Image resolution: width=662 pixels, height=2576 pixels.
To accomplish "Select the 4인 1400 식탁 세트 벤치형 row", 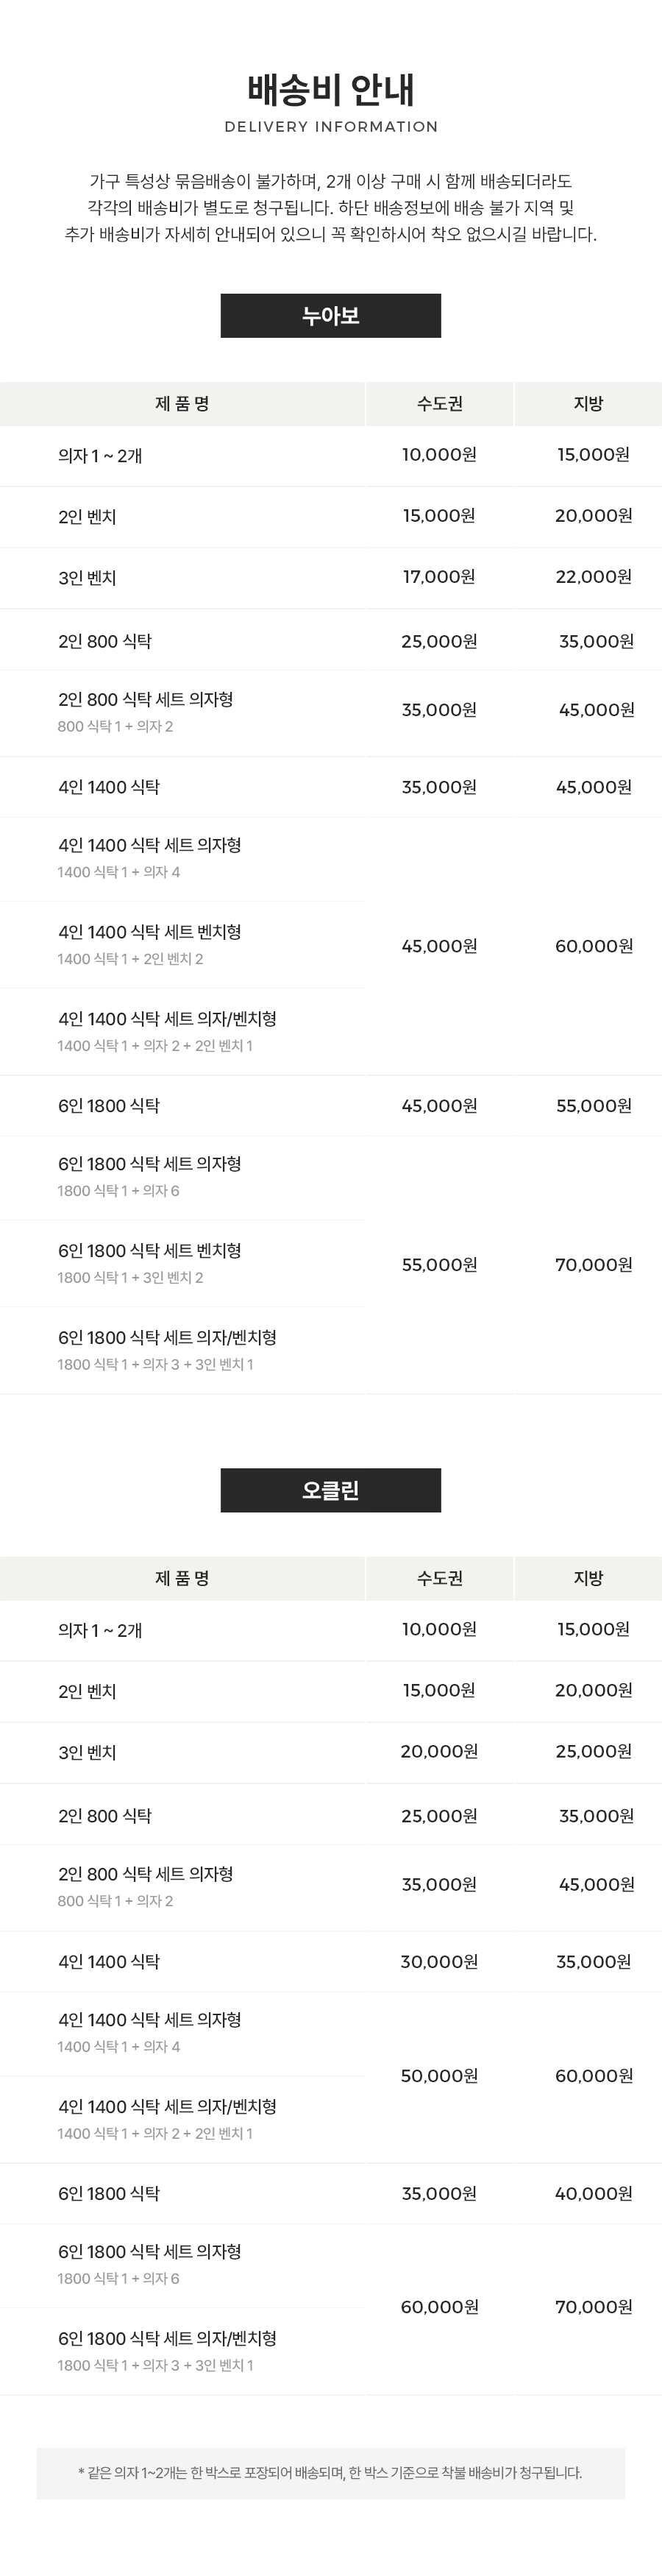I will coord(149,932).
